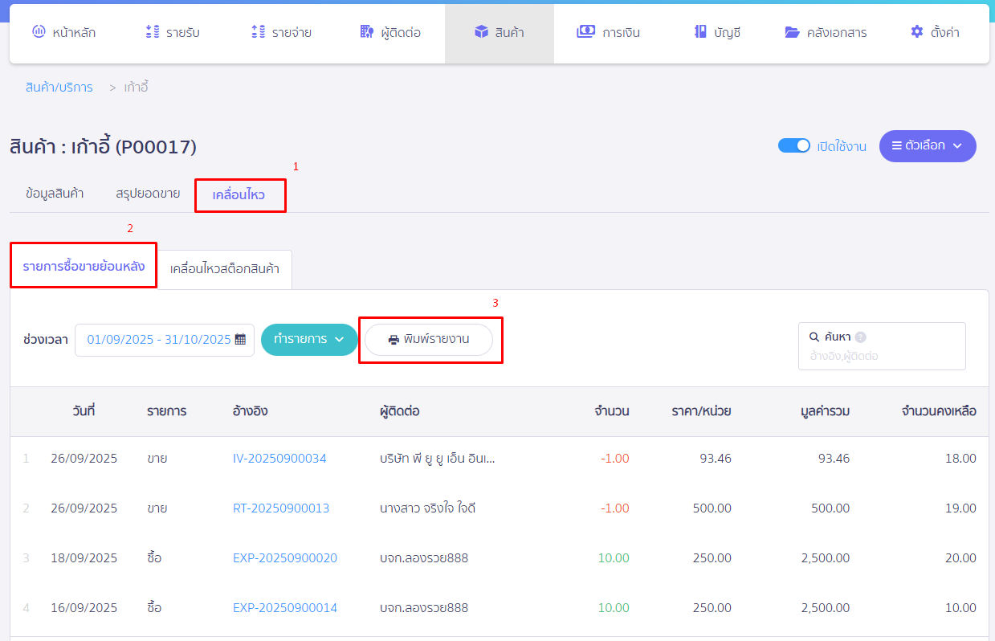Click the calendar icon in date range field
This screenshot has height=641, width=995.
pyautogui.click(x=240, y=340)
